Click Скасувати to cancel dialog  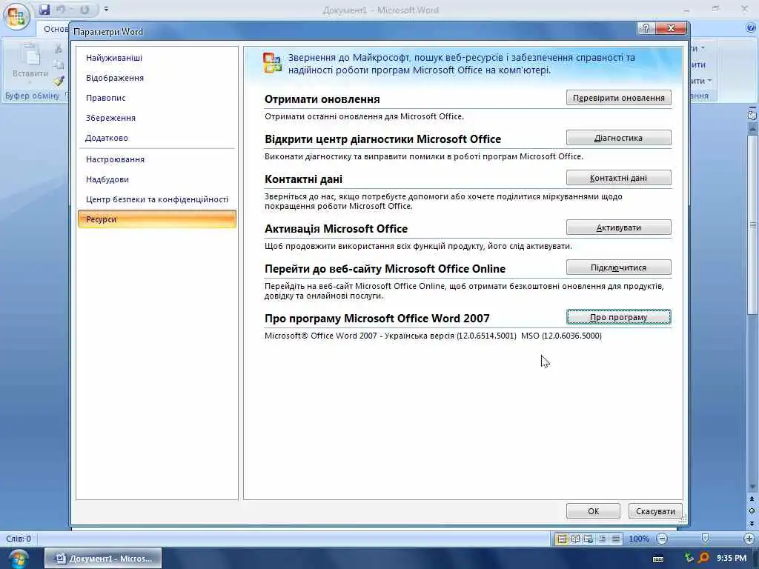655,511
